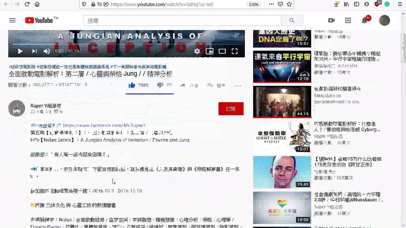Screen dimensions: 406x228
Task: Subscribe with the red 訂閱 button
Action: coord(231,109)
